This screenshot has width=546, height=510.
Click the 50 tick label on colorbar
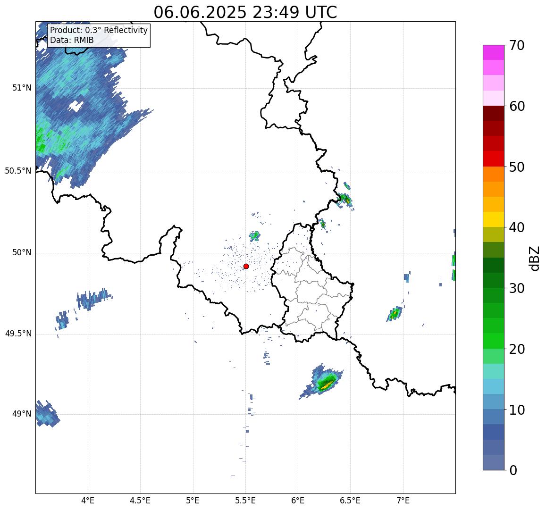click(516, 167)
